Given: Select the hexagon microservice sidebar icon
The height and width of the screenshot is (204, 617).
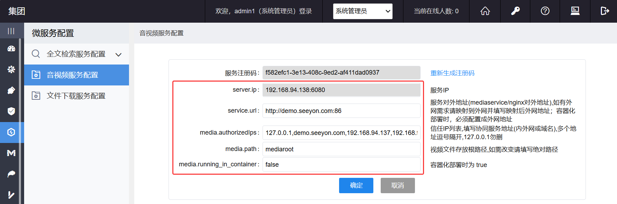Looking at the screenshot, I should click(x=11, y=132).
